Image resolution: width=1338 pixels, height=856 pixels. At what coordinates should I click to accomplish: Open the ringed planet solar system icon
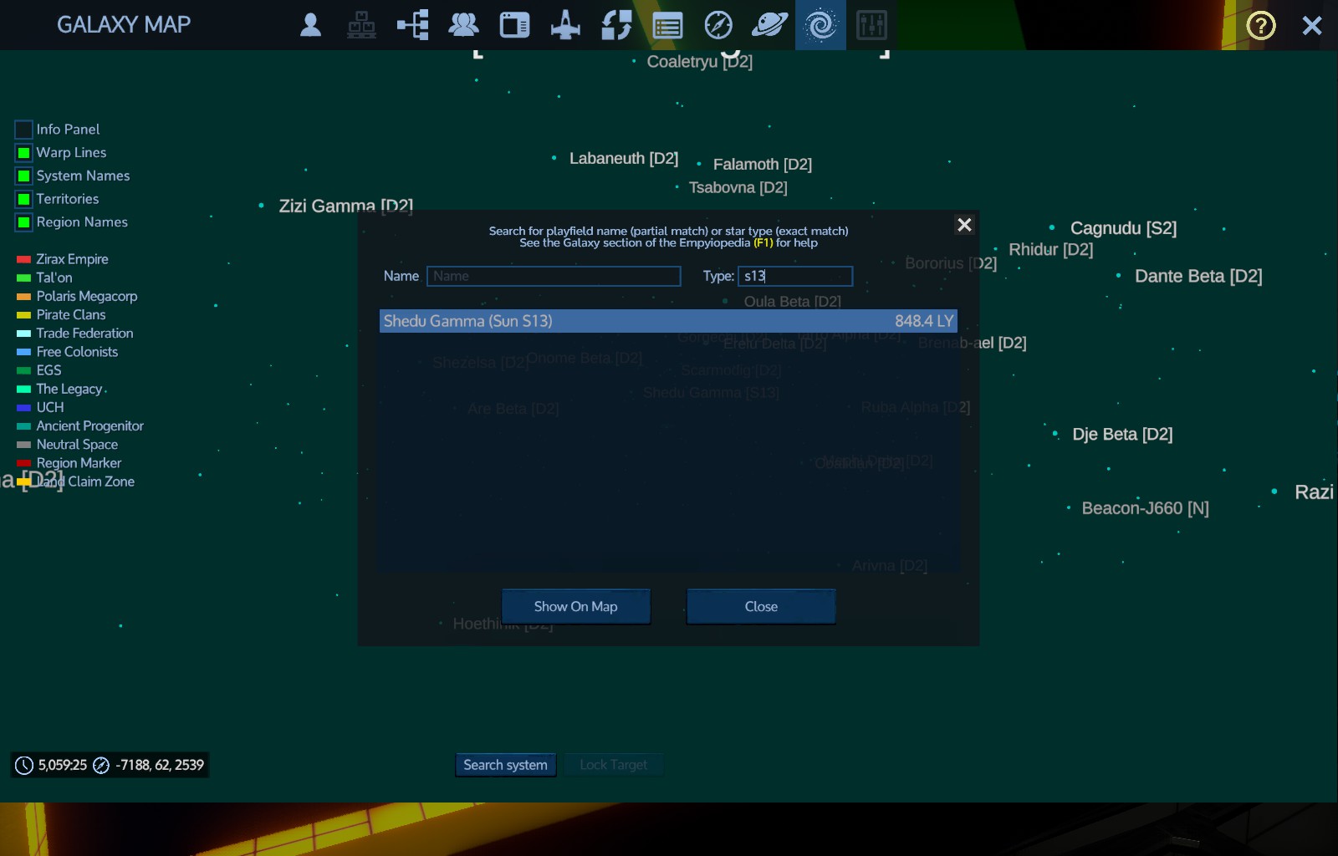point(769,25)
